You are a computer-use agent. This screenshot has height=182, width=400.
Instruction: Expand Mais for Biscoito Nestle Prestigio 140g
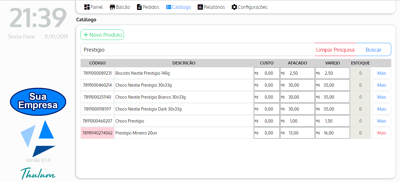click(382, 73)
